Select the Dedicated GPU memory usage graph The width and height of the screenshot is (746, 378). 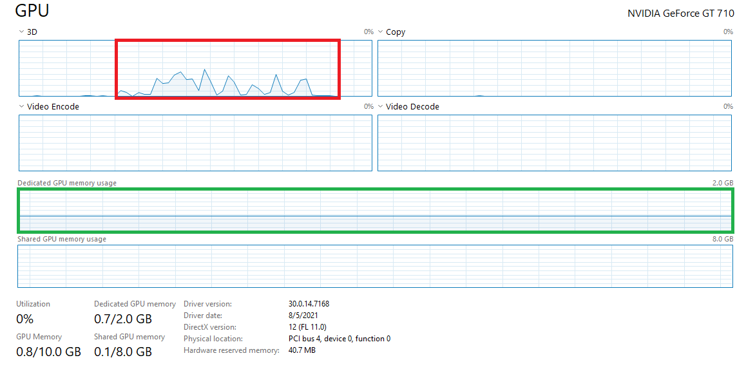375,211
